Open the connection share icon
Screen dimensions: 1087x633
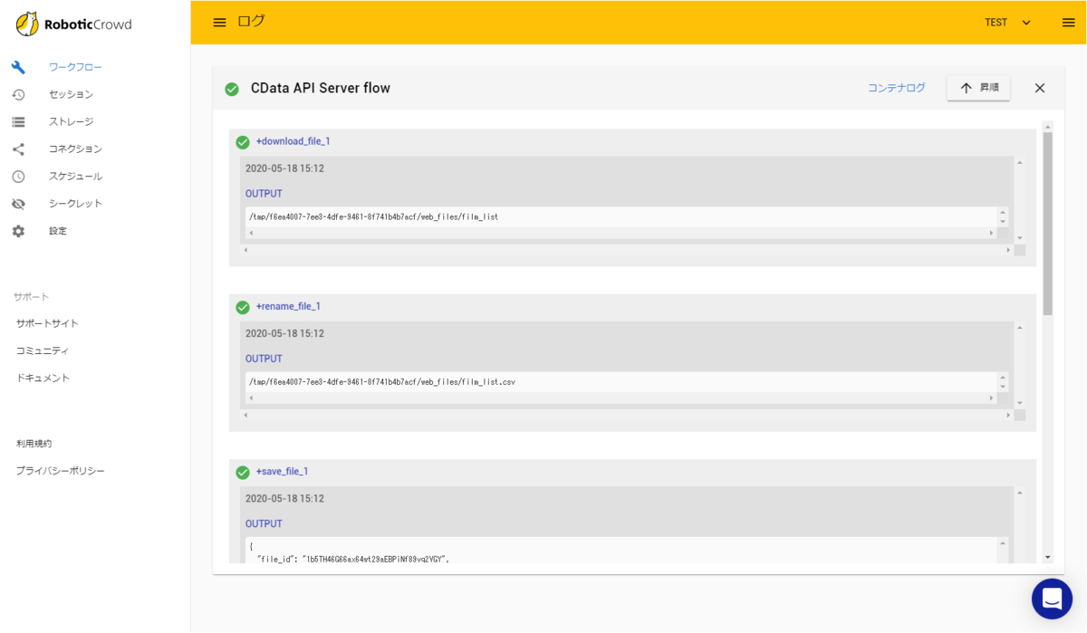click(x=18, y=149)
